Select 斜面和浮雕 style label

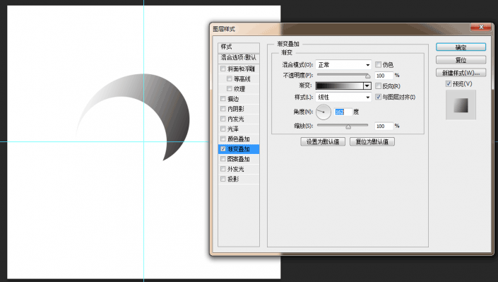(x=241, y=69)
